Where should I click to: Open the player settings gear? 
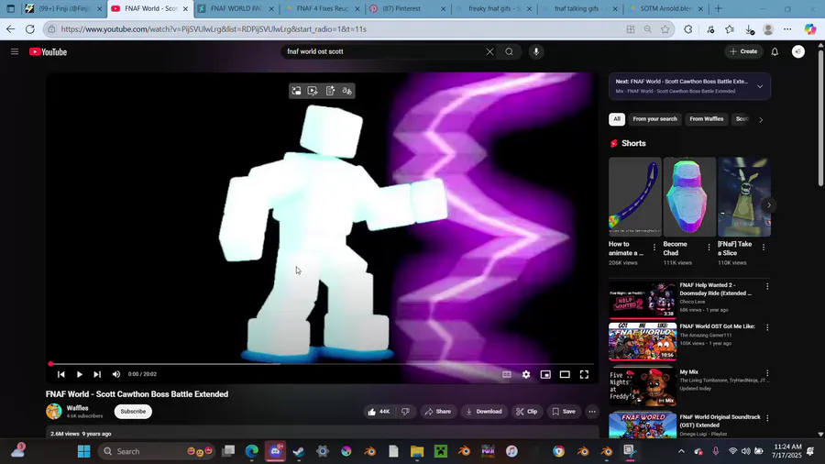pyautogui.click(x=526, y=374)
